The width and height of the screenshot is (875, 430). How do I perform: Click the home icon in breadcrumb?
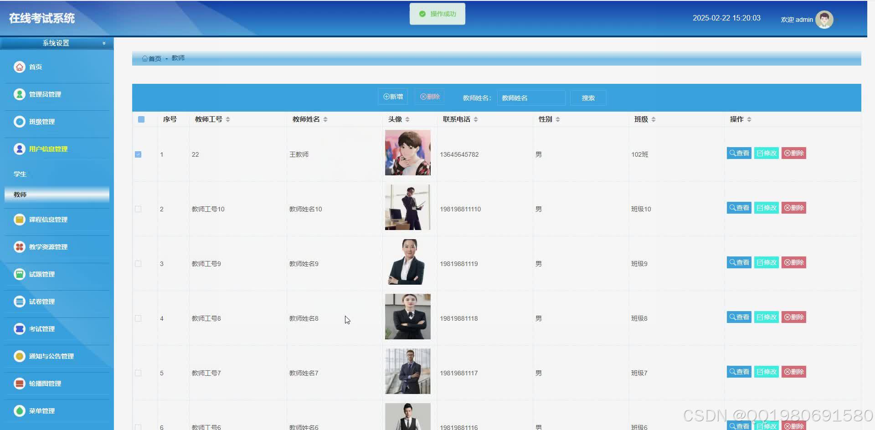click(x=144, y=58)
